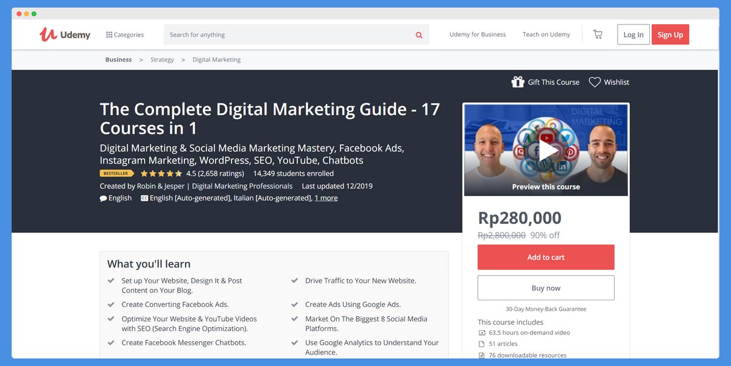Click the star rating icons
This screenshot has height=366, width=731.
tap(161, 173)
